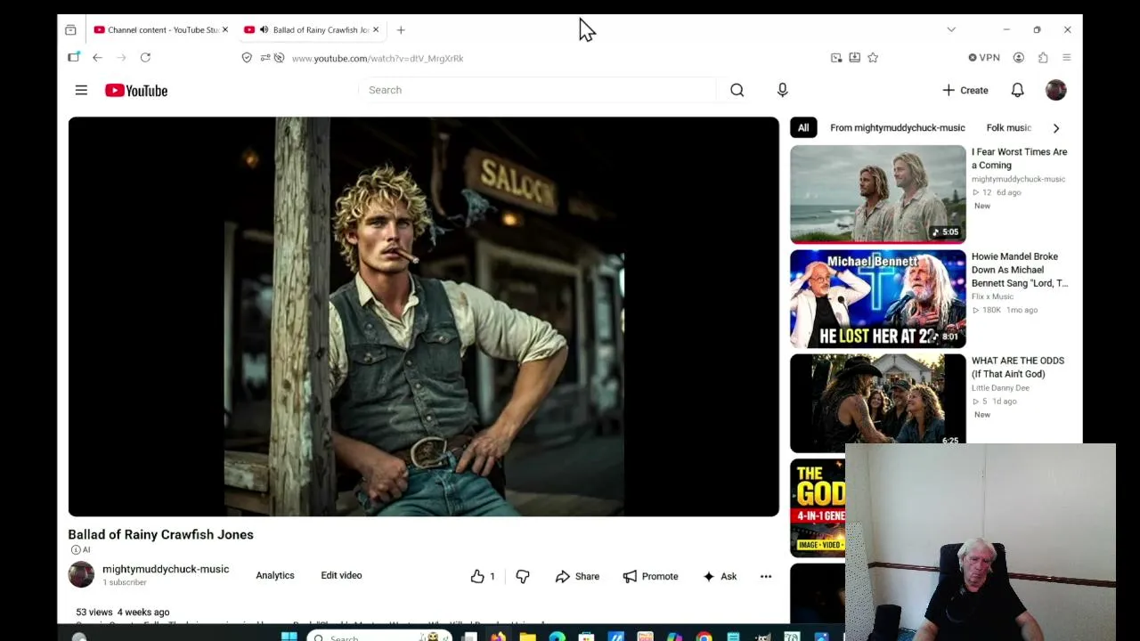This screenshot has height=641, width=1140.
Task: Dislike the video with thumbs down
Action: (523, 576)
